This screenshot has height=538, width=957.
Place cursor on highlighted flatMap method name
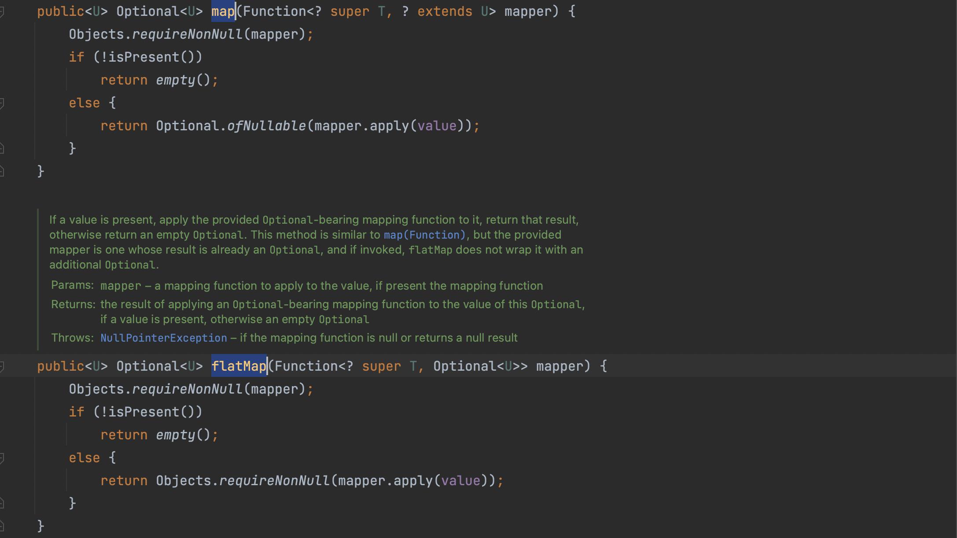tap(239, 366)
